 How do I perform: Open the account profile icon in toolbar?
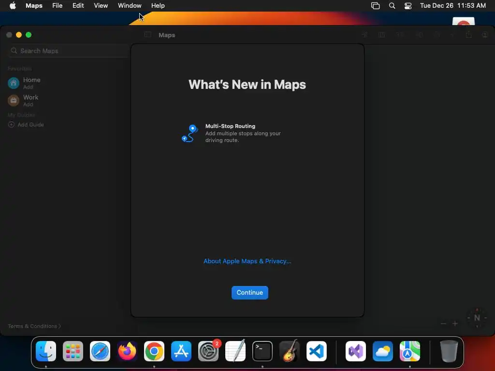pyautogui.click(x=485, y=35)
